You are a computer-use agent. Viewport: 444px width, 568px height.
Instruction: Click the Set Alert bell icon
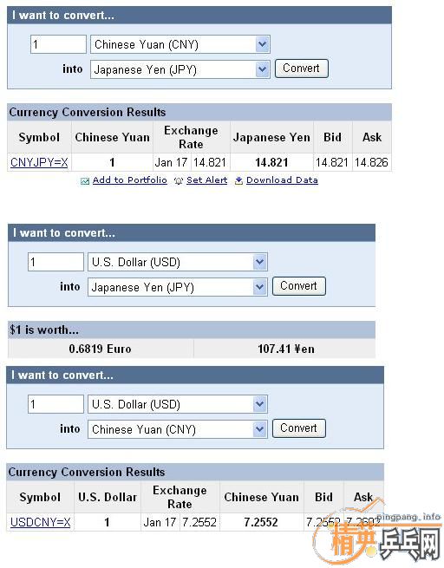[178, 181]
